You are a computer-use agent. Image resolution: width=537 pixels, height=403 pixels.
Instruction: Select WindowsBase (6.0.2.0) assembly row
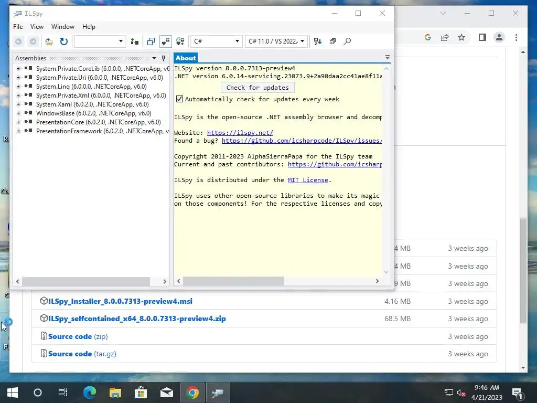pos(93,113)
